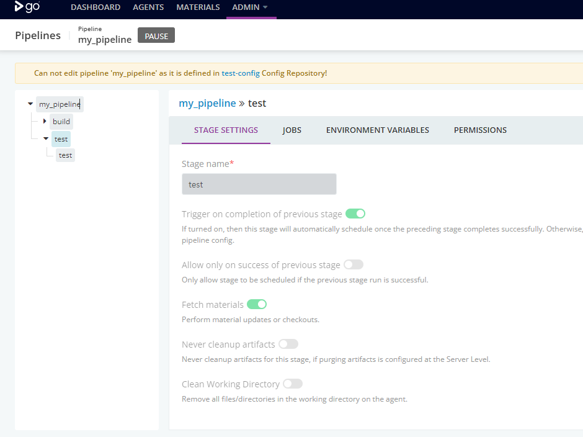Switch to the Jobs tab
Screen dimensions: 583x437
click(292, 130)
